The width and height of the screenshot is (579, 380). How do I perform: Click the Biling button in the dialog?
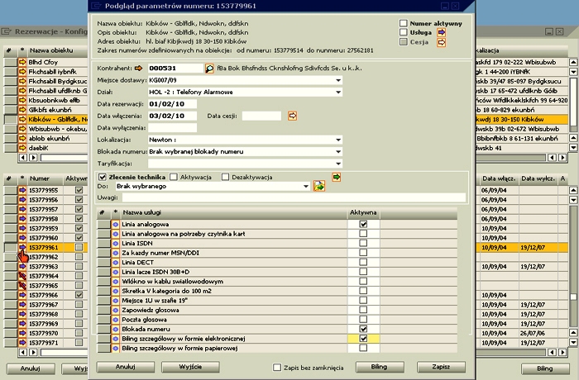pos(380,367)
